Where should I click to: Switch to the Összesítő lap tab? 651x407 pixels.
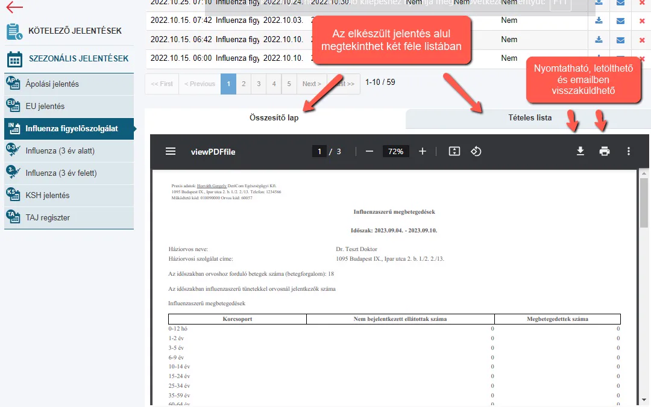click(x=274, y=118)
